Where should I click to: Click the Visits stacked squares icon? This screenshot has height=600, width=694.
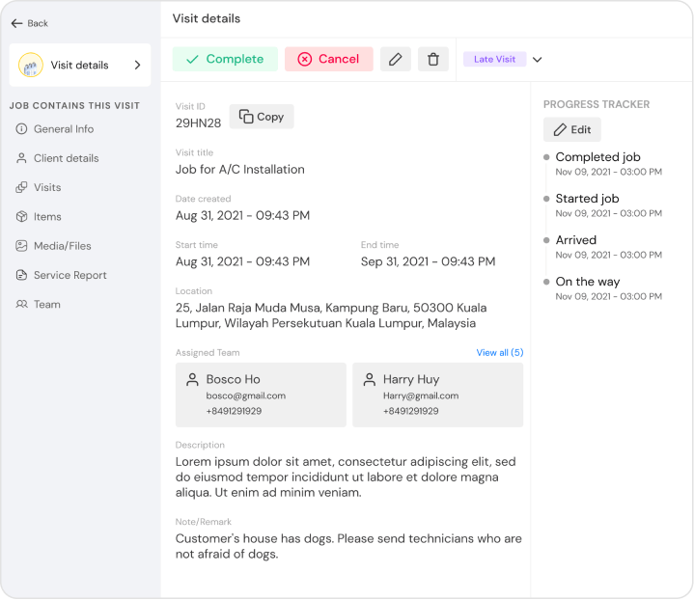[21, 187]
